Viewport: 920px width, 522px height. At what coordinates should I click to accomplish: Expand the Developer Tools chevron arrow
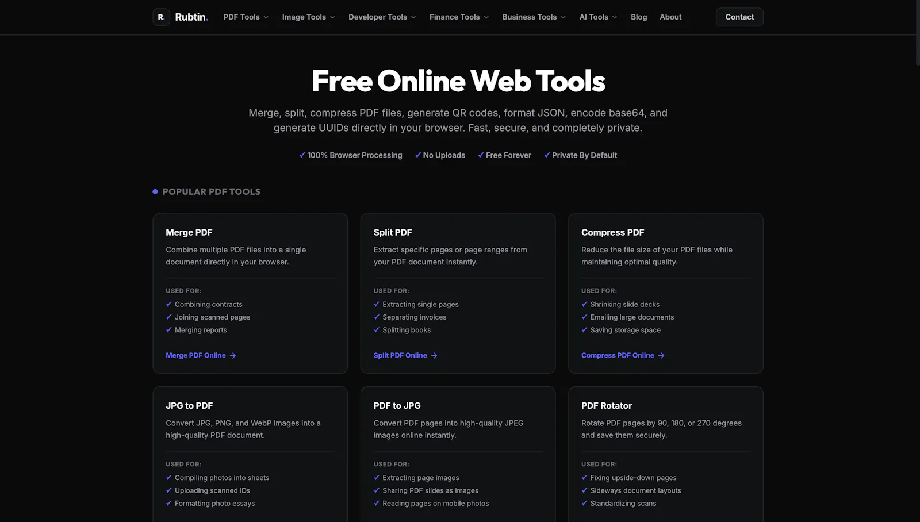click(413, 17)
